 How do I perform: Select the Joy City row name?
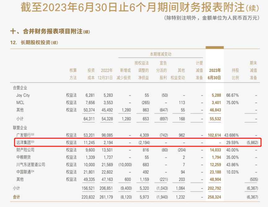click(23, 95)
